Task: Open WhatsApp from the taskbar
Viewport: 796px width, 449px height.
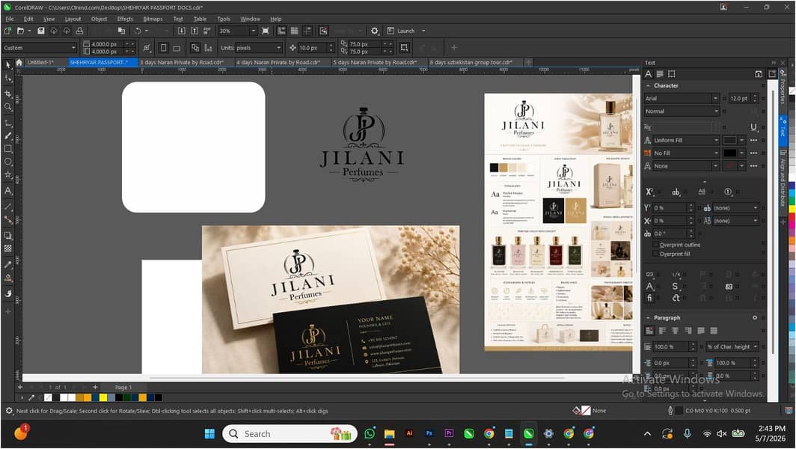Action: 370,434
